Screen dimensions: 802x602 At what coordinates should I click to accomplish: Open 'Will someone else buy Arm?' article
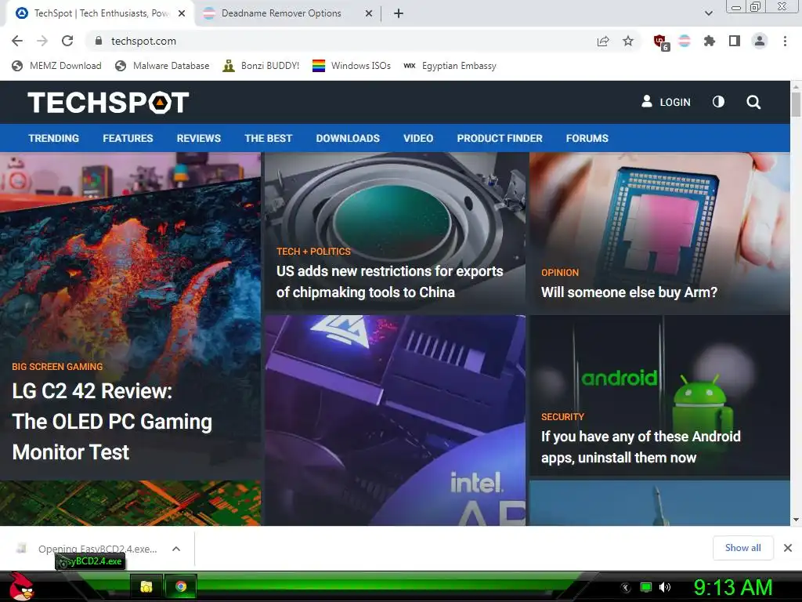pos(629,292)
